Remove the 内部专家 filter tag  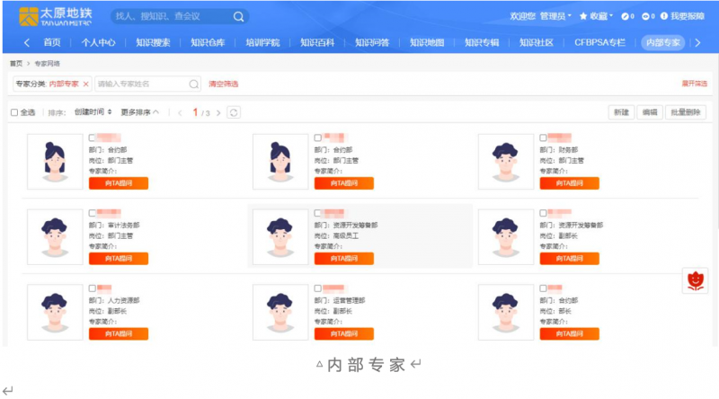pos(85,84)
